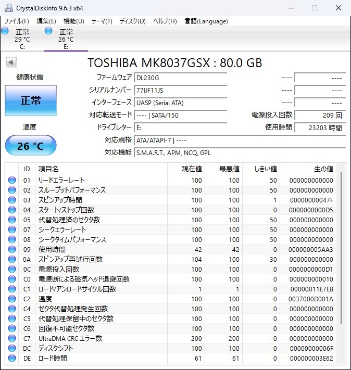
Task: Open the 機能(U) menu
Action: click(x=74, y=21)
